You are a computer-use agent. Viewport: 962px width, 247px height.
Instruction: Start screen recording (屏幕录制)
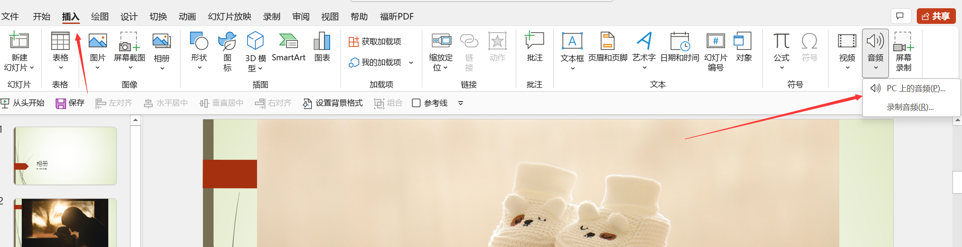[904, 51]
